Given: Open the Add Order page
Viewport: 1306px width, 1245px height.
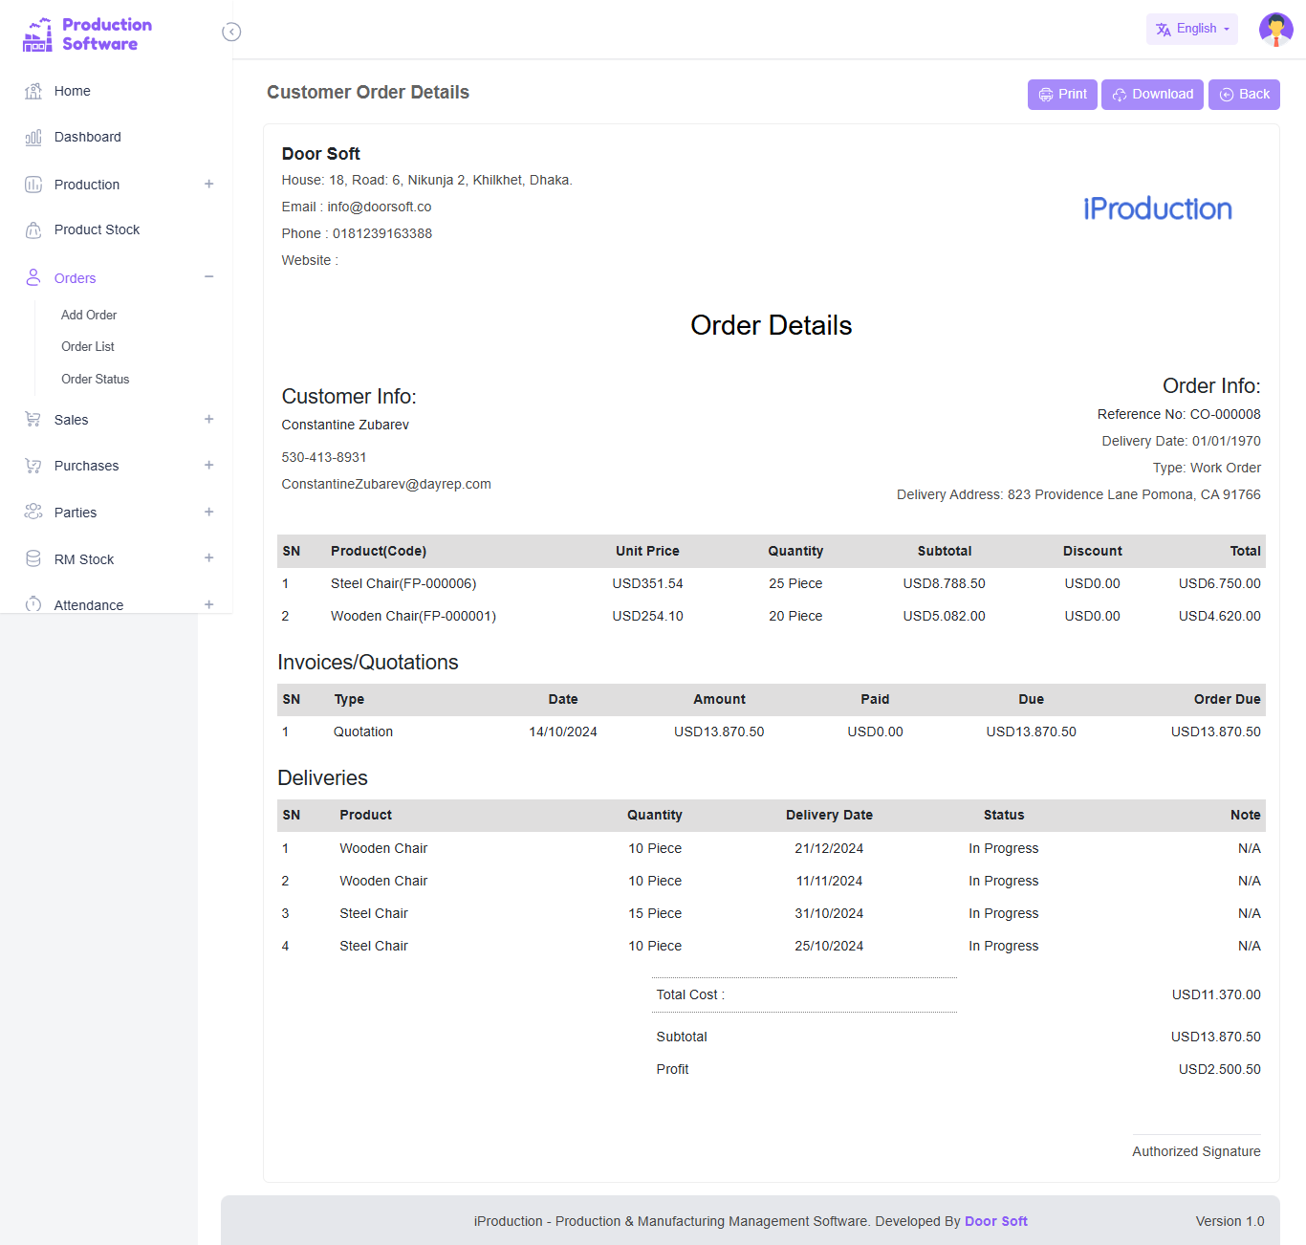Looking at the screenshot, I should pyautogui.click(x=88, y=315).
